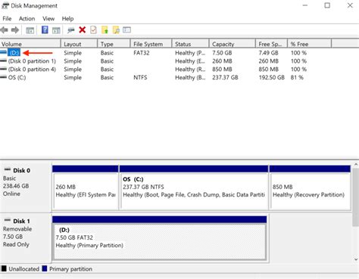Click the Show/Hide Action Pane icon
Image resolution: width=359 pixels, height=279 pixels.
[56, 30]
